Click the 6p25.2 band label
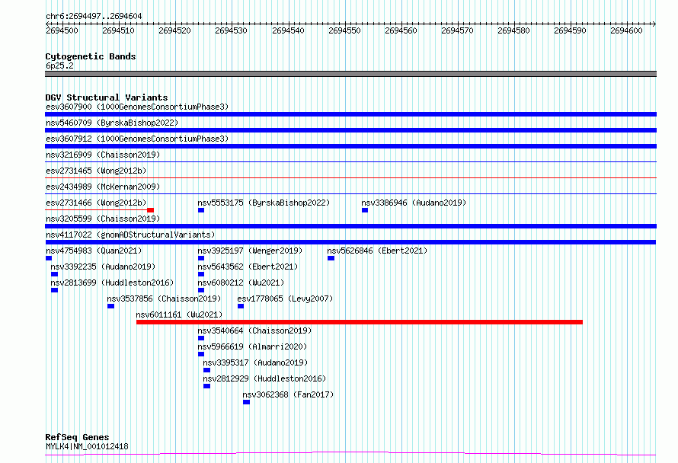 tap(59, 65)
